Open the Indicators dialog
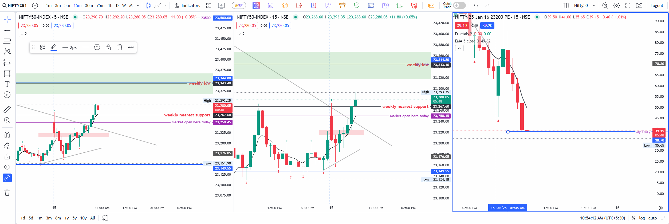Image resolution: width=669 pixels, height=224 pixels. (187, 5)
